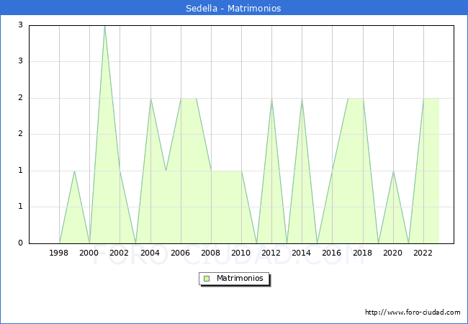Select the 2014 x-axis label
The height and width of the screenshot is (324, 468).
302,253
